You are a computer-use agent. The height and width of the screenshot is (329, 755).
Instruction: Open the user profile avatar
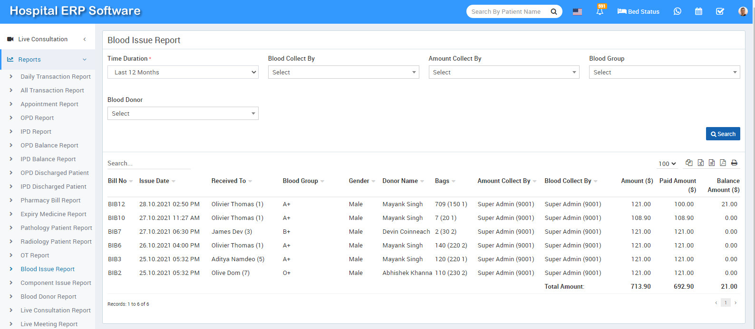743,11
